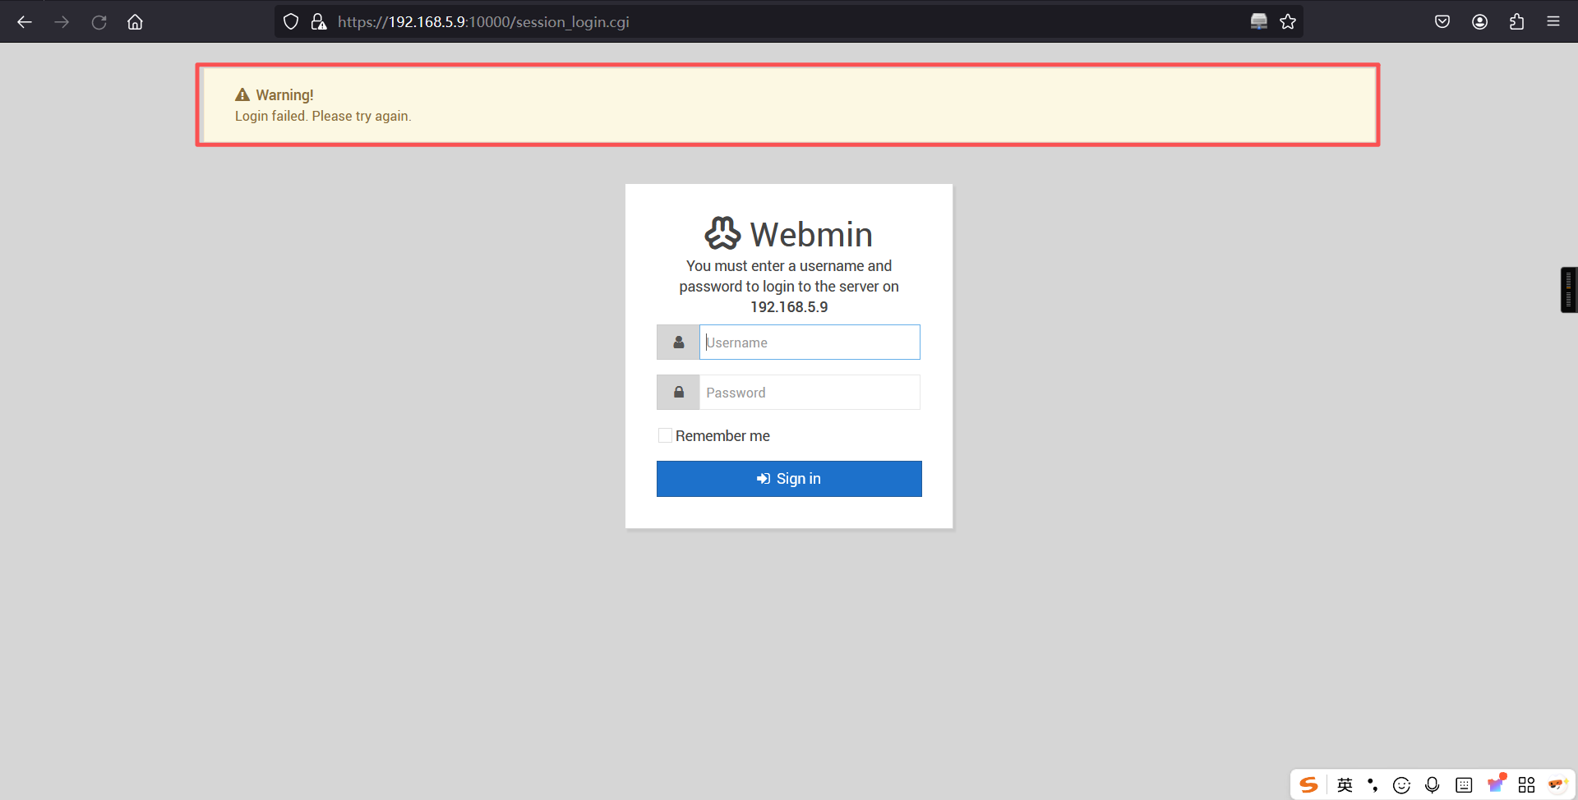1578x800 pixels.
Task: Click the lock icon beside Password
Action: tap(678, 393)
